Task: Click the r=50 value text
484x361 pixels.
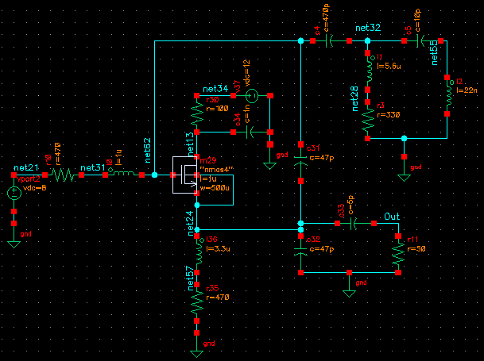Action: 416,248
